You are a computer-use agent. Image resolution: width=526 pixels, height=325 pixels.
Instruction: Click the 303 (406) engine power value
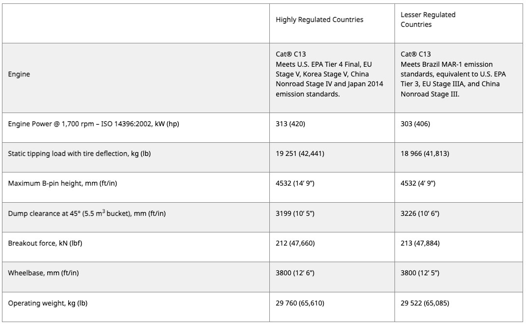click(415, 124)
